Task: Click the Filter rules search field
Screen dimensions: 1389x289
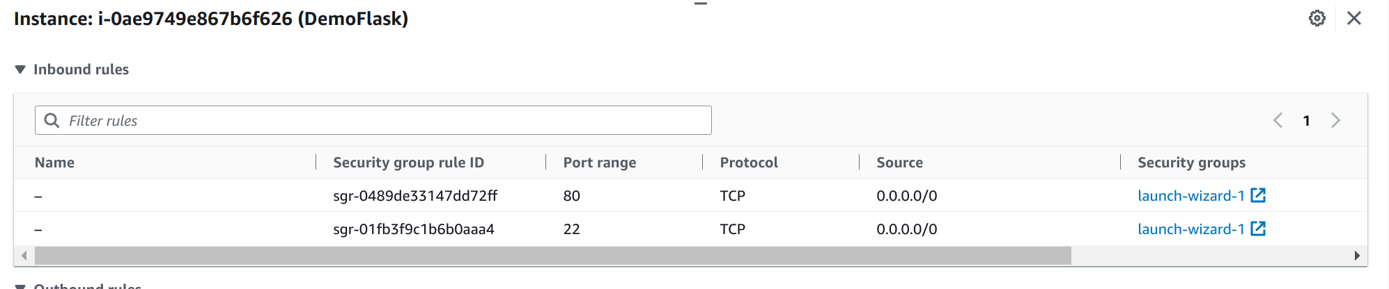Action: [x=373, y=120]
